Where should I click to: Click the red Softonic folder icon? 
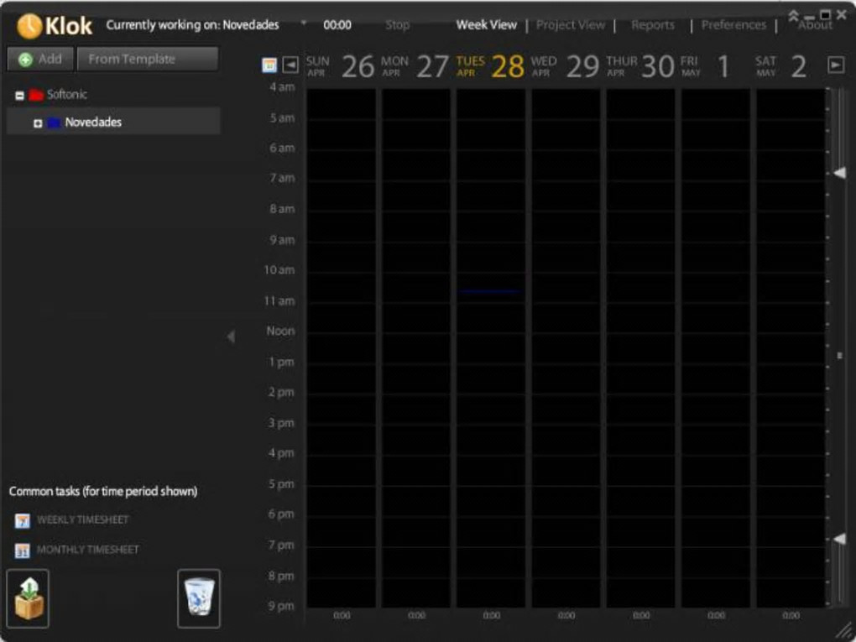coord(36,95)
